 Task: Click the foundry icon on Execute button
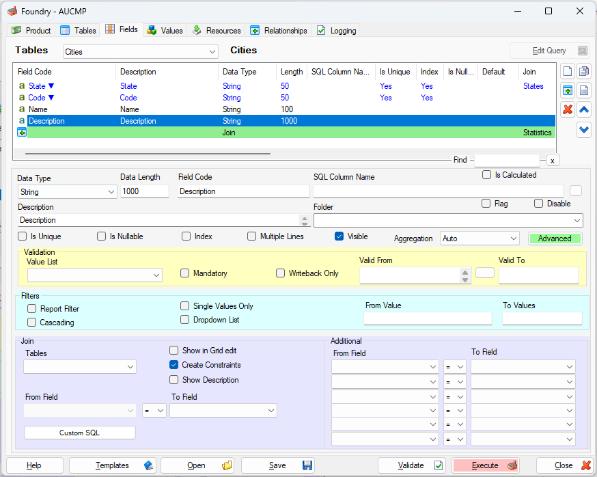click(x=512, y=465)
